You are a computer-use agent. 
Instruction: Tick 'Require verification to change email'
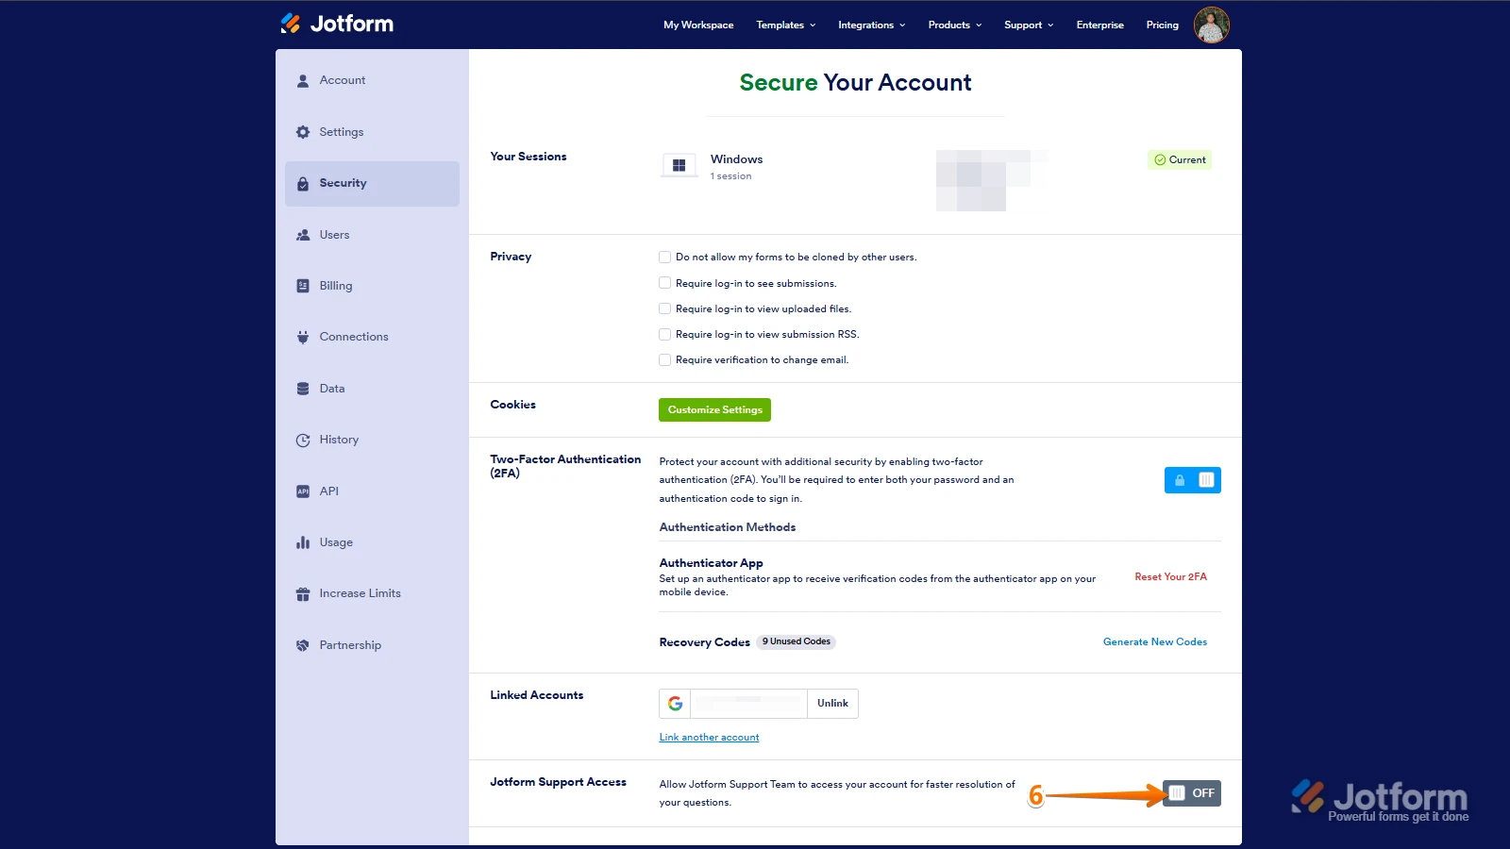[665, 359]
